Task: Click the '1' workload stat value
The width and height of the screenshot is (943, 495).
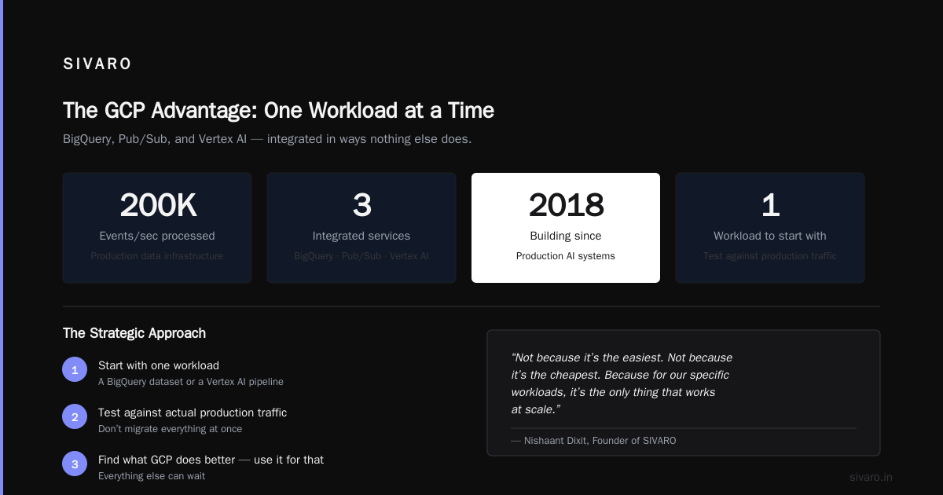Action: tap(770, 205)
